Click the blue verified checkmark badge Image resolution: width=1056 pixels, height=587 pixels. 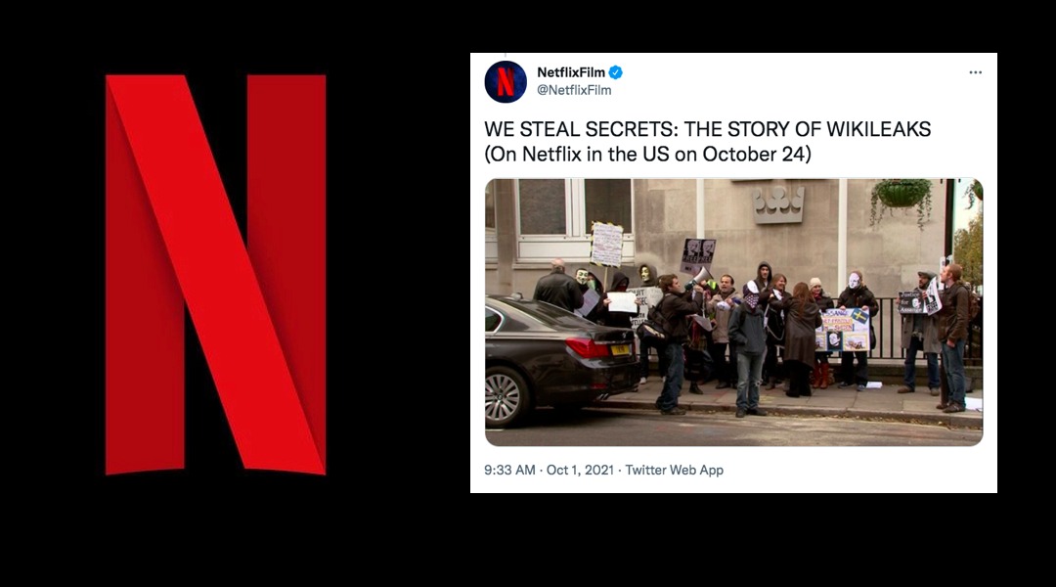point(616,72)
